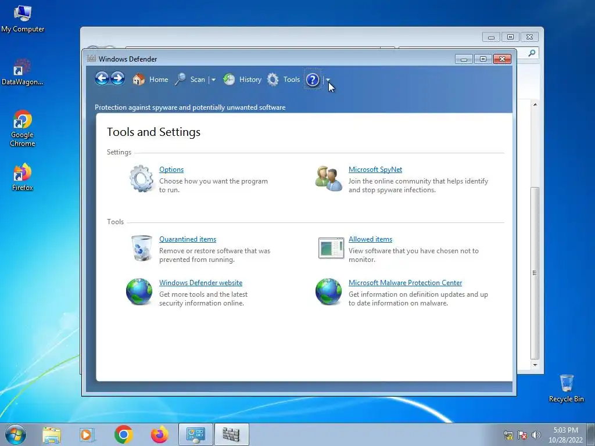
Task: Select the Recycle Bin desktop icon
Action: tap(566, 388)
